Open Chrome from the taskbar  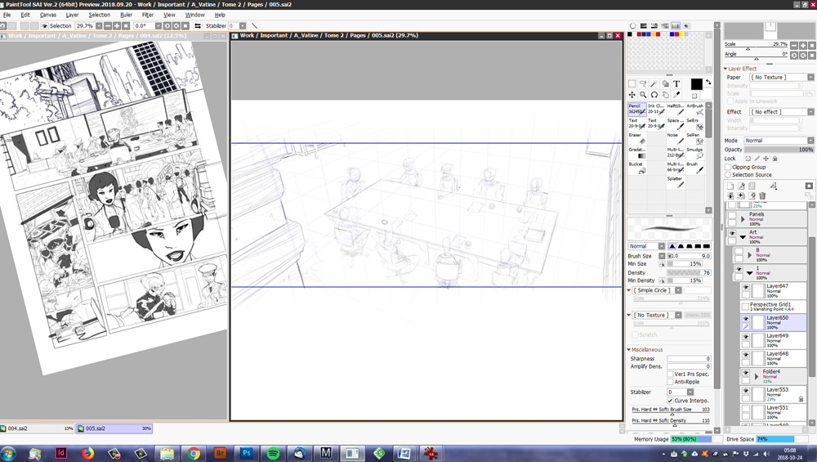(x=194, y=453)
